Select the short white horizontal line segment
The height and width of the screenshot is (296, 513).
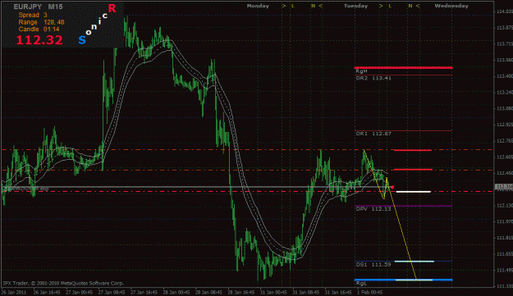[x=413, y=192]
